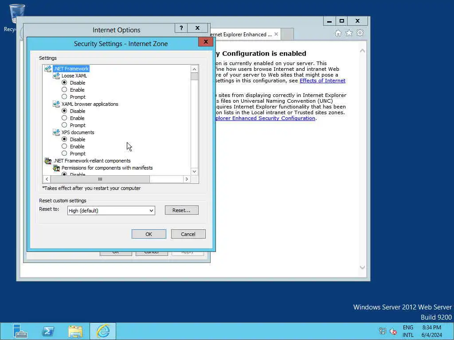
Task: Select the .NET Framework tree item
Action: (71, 69)
